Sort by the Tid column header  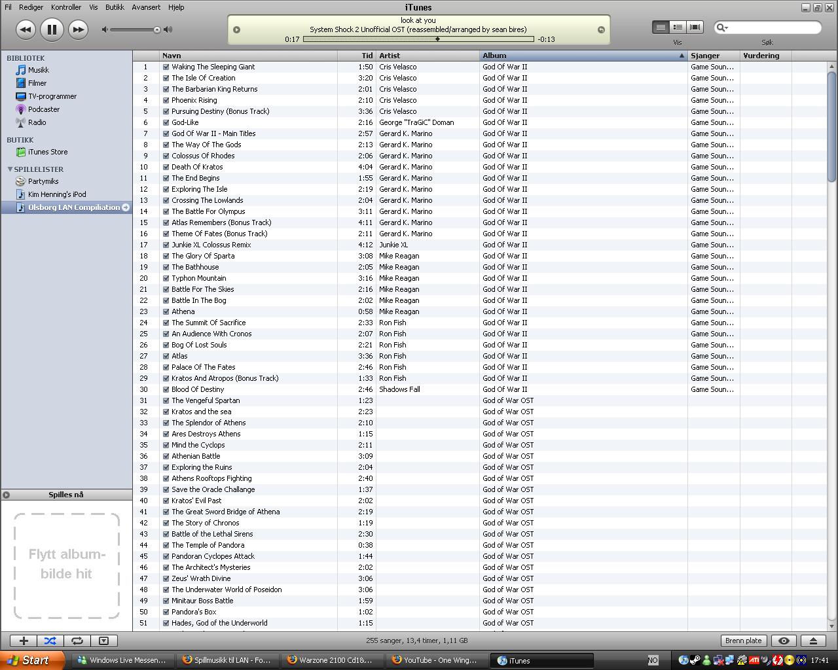pyautogui.click(x=357, y=56)
